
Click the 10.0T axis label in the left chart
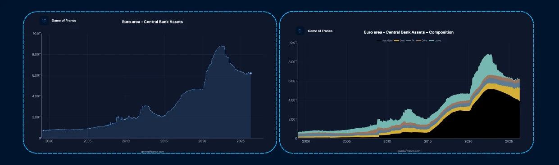tap(37, 34)
